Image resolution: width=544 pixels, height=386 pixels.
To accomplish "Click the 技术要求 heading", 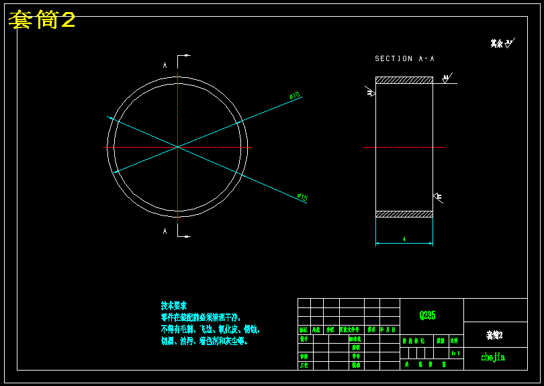I will point(174,305).
